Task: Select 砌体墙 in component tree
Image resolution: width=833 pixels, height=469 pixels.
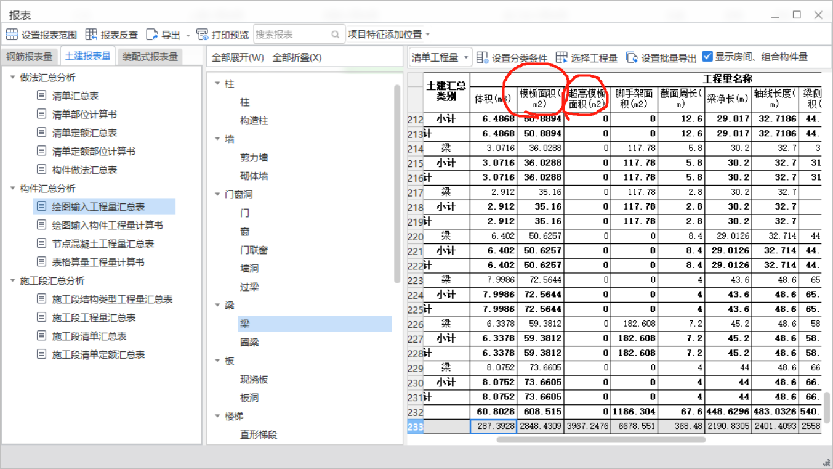Action: coord(254,176)
